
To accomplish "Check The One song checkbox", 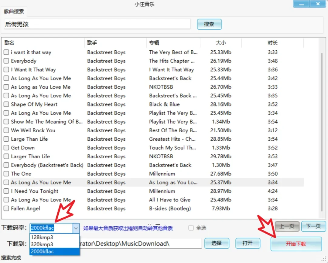I will pyautogui.click(x=6, y=174).
